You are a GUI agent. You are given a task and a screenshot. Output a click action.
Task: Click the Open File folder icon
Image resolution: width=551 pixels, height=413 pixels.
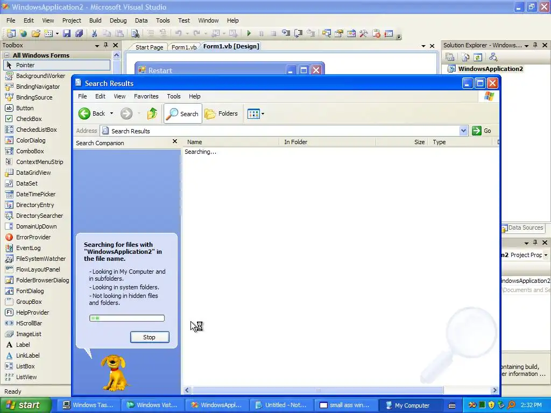click(x=36, y=33)
